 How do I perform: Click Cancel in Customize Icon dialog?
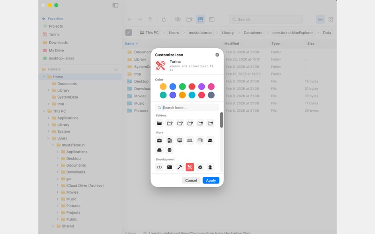click(x=191, y=181)
